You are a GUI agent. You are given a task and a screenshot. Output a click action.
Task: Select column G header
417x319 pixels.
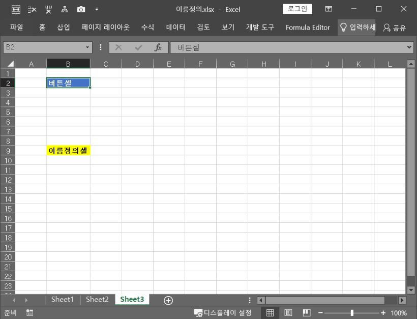tap(232, 64)
